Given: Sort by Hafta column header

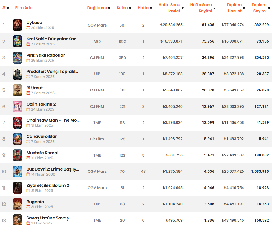Looking at the screenshot, I should [145, 8].
